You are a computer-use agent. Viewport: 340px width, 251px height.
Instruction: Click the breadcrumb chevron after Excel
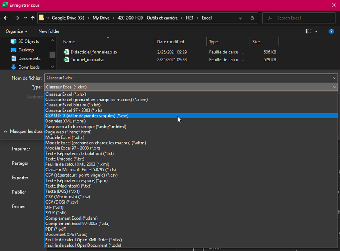240,18
